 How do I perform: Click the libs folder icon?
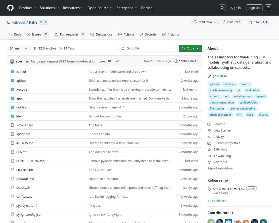click(12, 116)
